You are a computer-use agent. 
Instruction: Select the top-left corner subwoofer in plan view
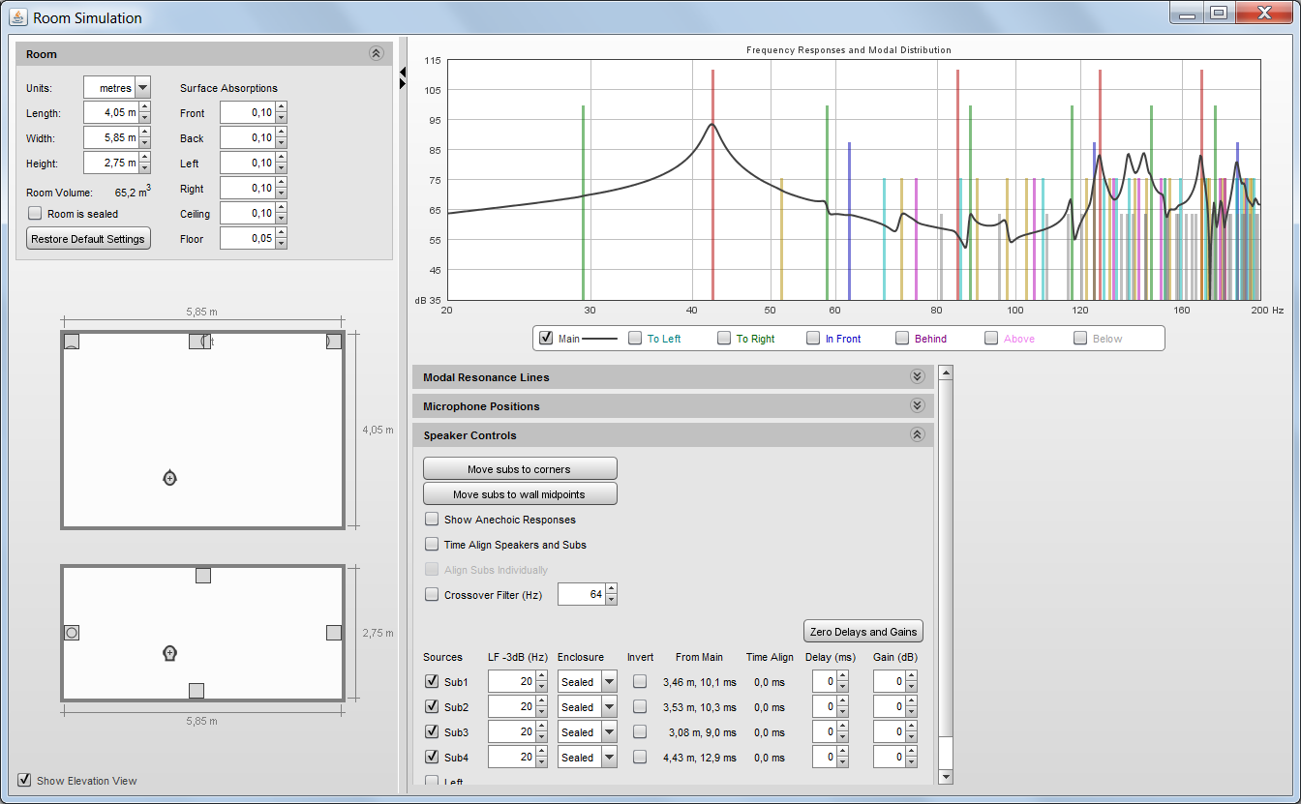click(x=72, y=342)
